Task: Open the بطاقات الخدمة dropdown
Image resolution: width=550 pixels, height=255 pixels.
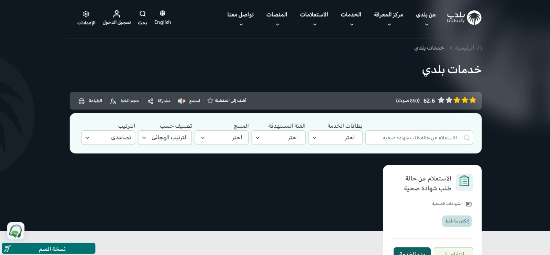Action: pos(335,138)
